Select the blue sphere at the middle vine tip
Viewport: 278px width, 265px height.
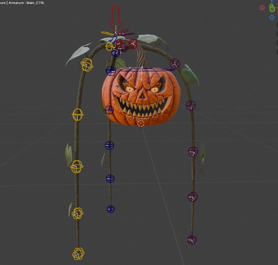[111, 209]
